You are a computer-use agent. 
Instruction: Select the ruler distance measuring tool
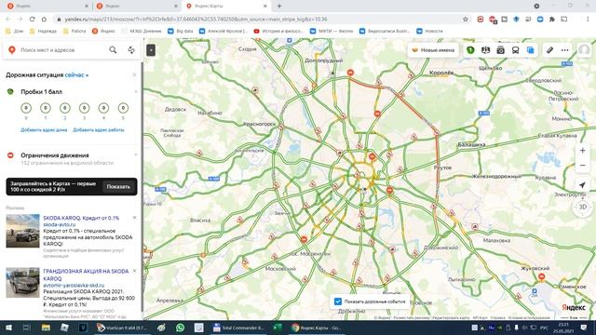coord(549,49)
